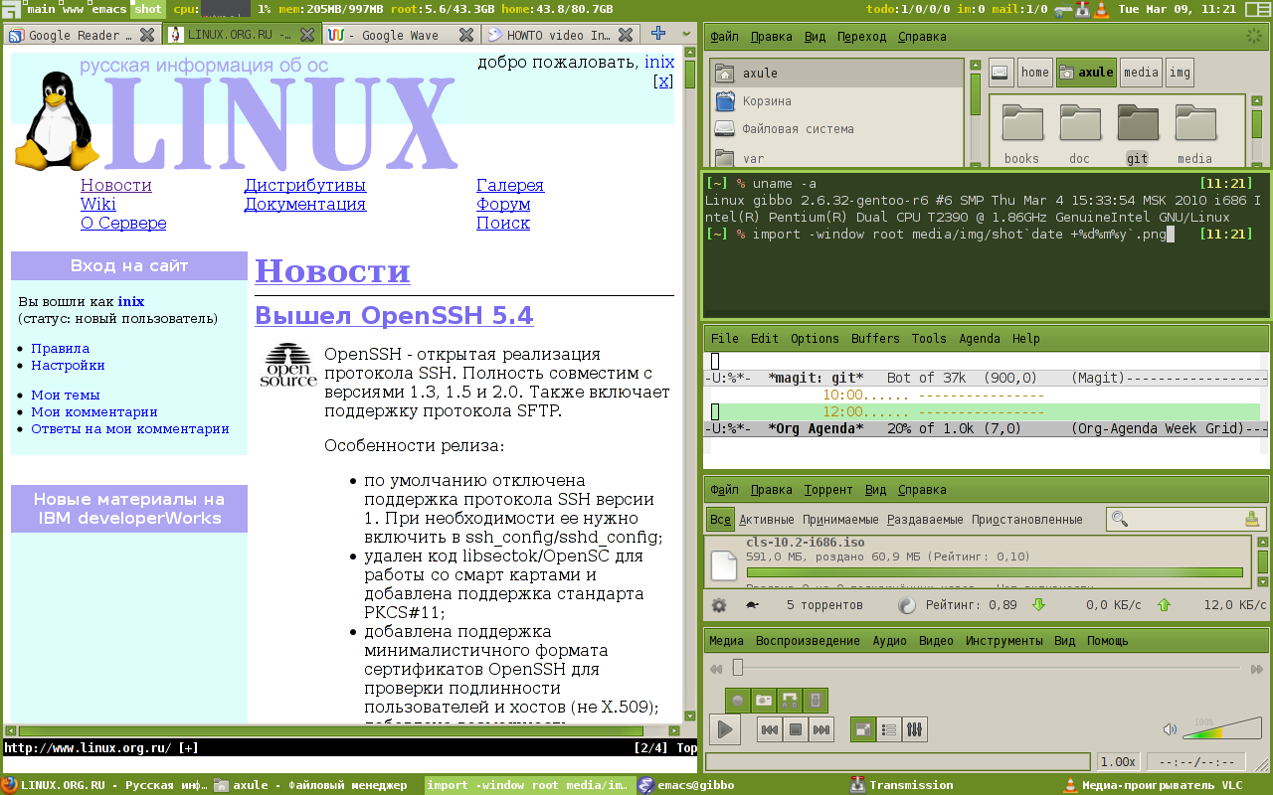This screenshot has height=795, width=1273.
Task: Click VLC faster forward arrows icon
Action: pyautogui.click(x=1259, y=669)
